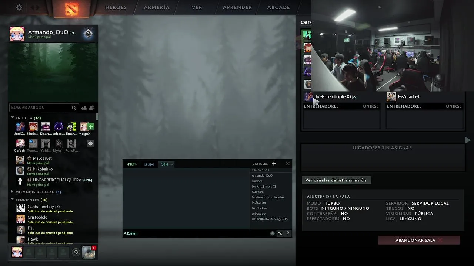Screen dimensions: 474x266
Task: Open the friends group icon next to add friend
Action: [x=92, y=108]
